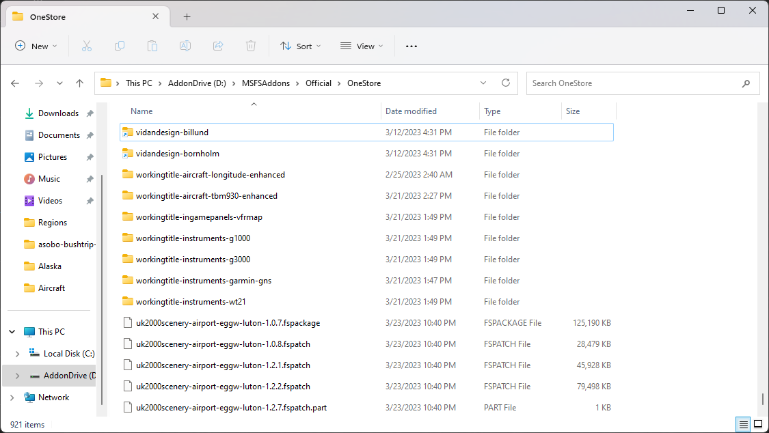Select workingtitle-instruments-g3000 folder
Viewport: 769px width, 433px height.
pos(366,260)
